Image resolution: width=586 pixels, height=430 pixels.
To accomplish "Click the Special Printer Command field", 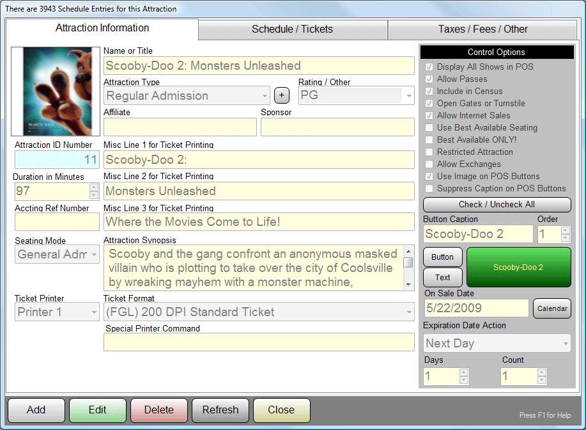I will tap(259, 342).
